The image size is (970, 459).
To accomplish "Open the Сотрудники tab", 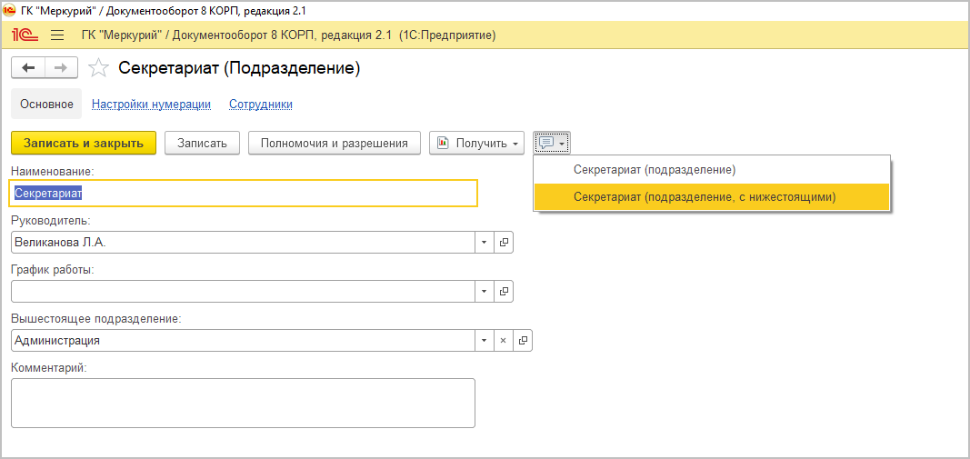I will (x=261, y=105).
